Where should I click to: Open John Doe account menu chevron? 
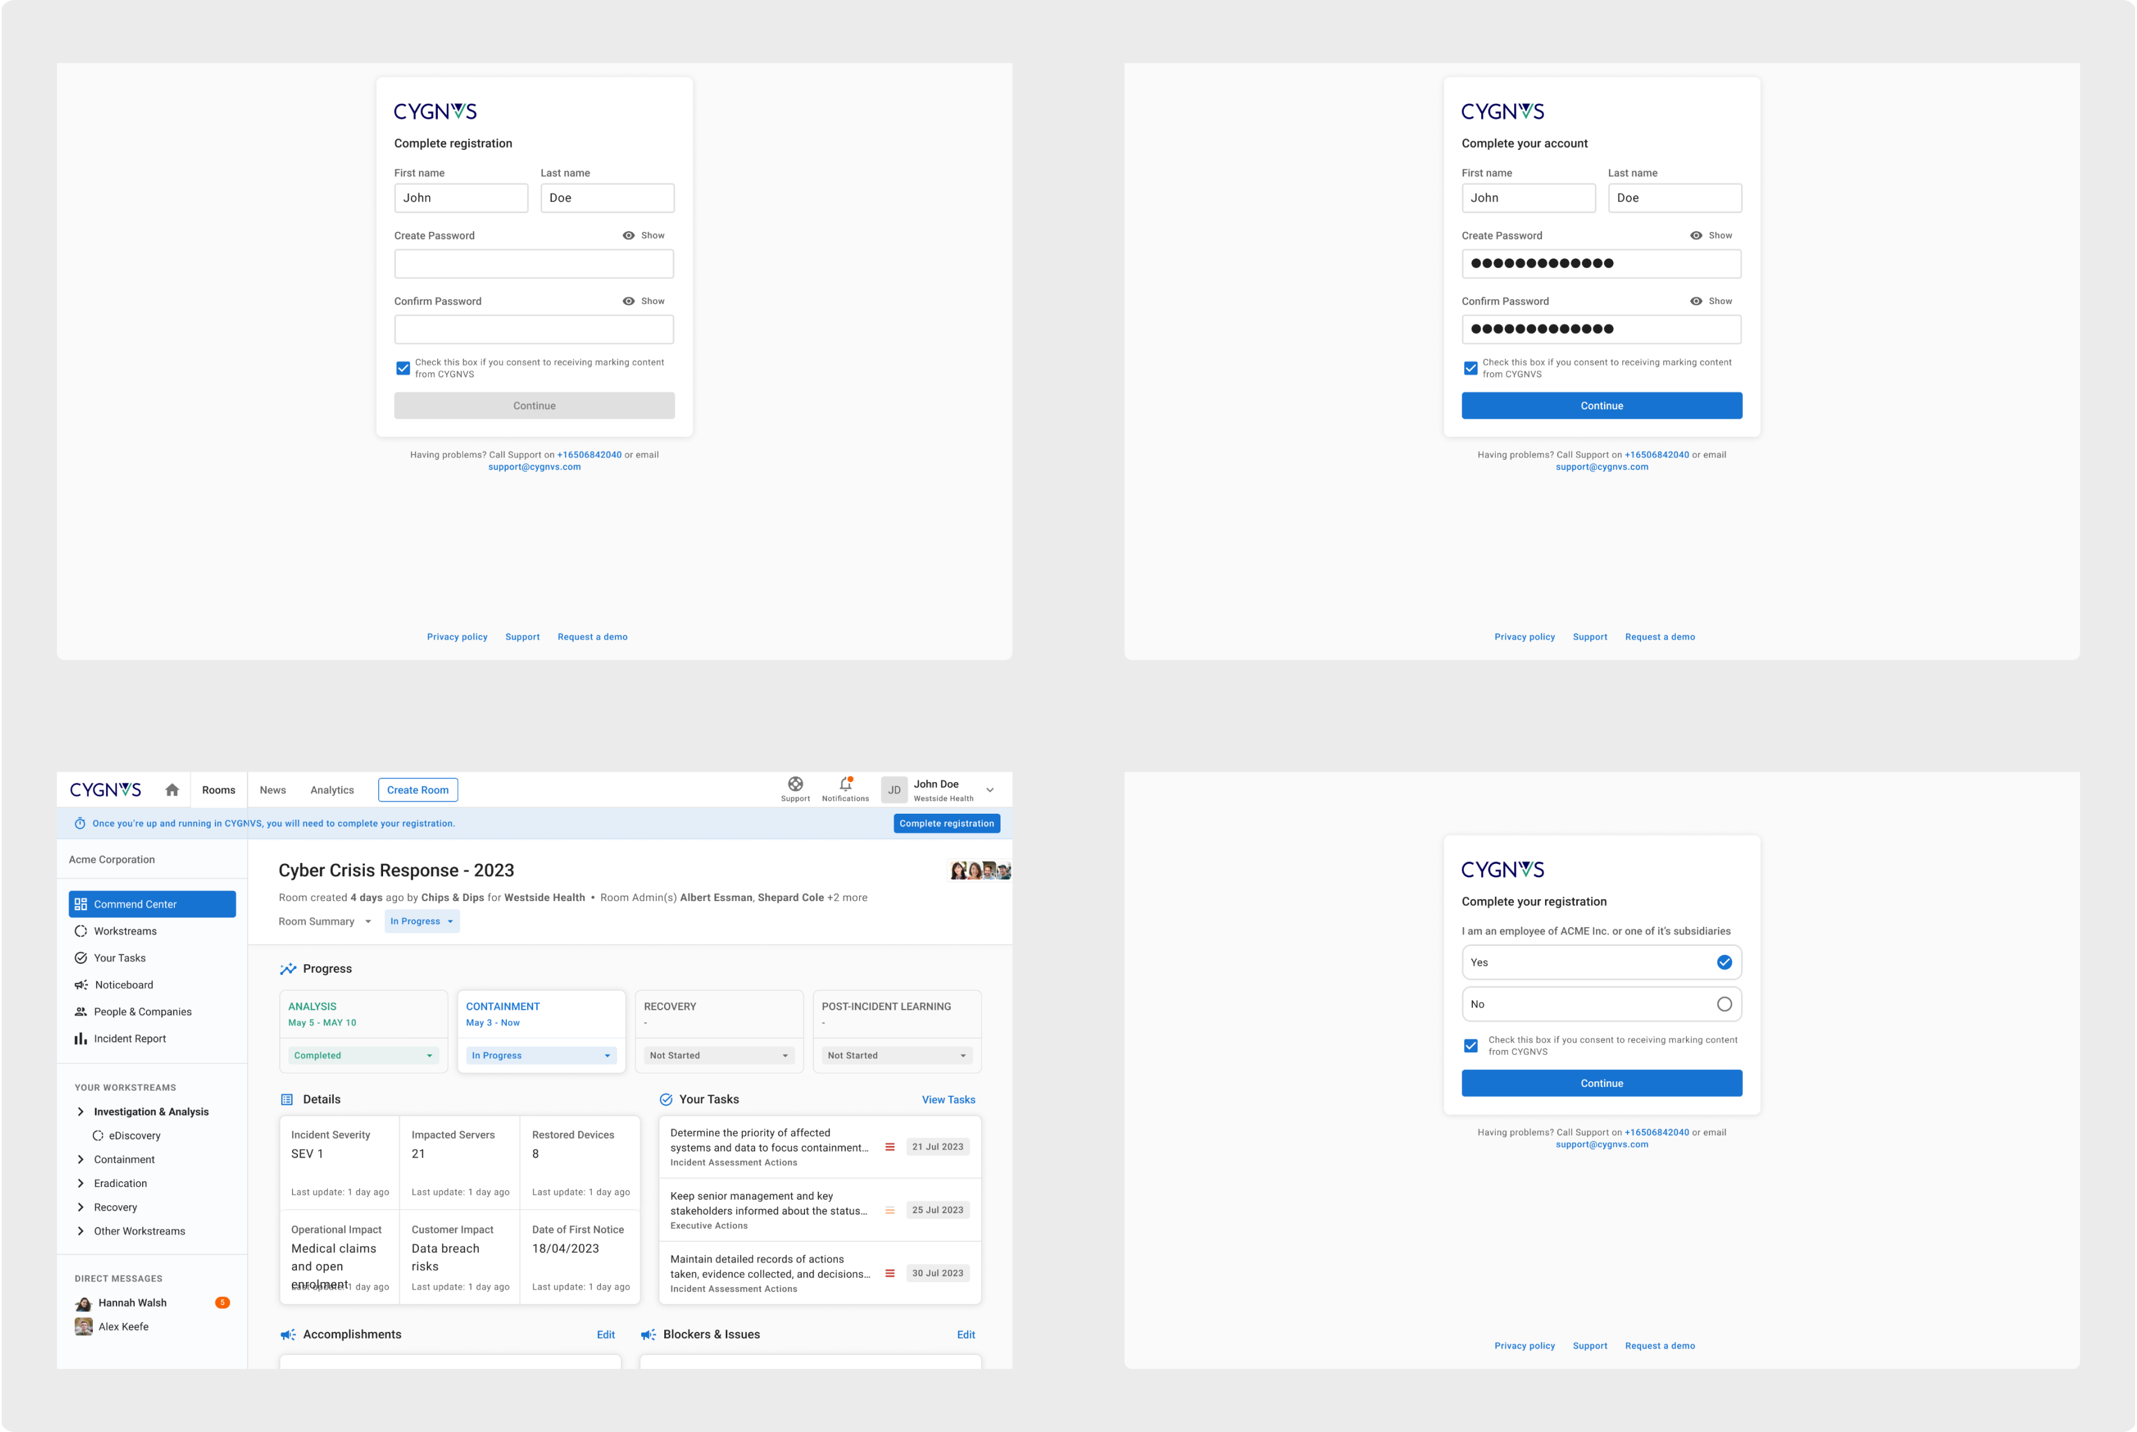point(990,790)
